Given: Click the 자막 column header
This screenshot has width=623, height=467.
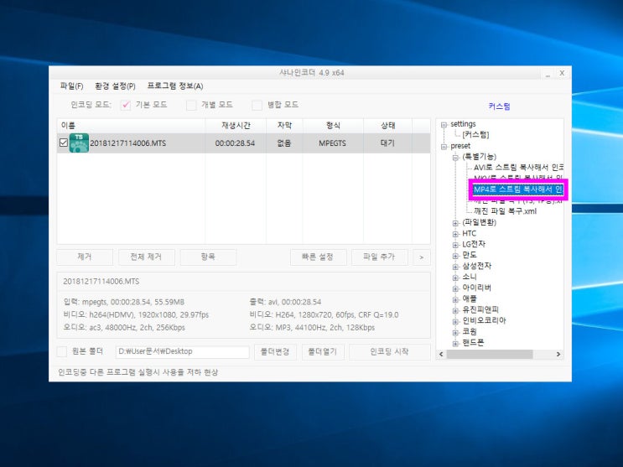Looking at the screenshot, I should [x=284, y=126].
